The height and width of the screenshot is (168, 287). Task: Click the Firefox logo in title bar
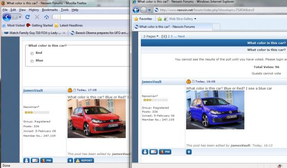pyautogui.click(x=3, y=3)
